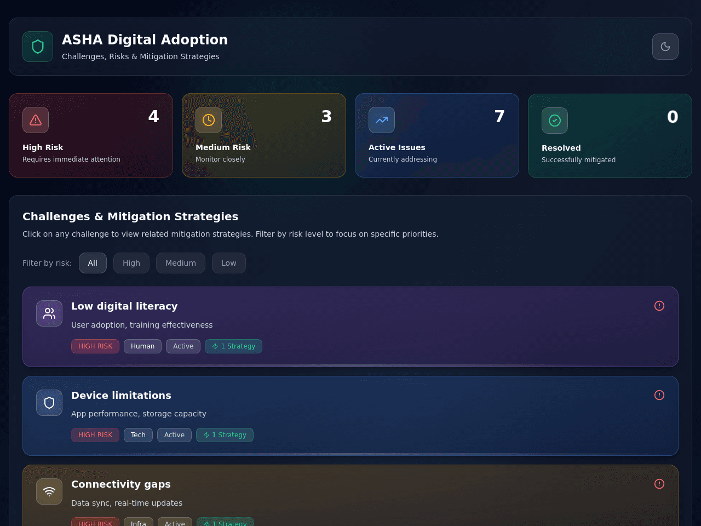Click the Active Issues trending arrow icon
Viewport: 701px width, 526px height.
point(382,120)
